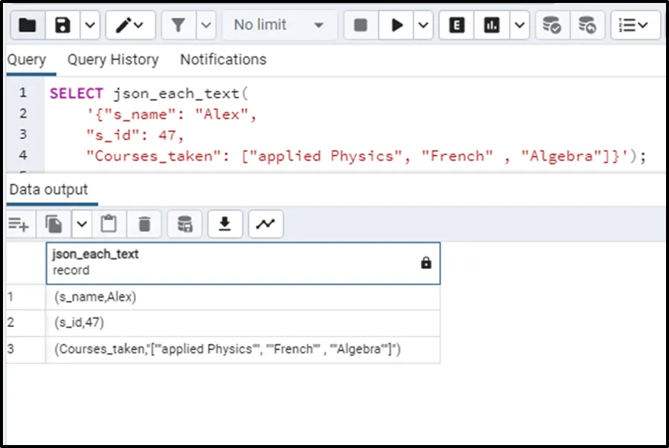Expand the Filter options dropdown arrow
Viewport: 669px width, 448px height.
[x=206, y=25]
